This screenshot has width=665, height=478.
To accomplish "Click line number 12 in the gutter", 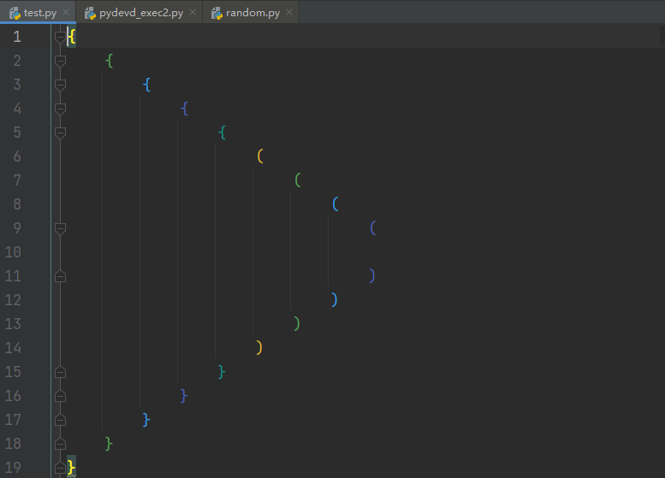I will [13, 300].
